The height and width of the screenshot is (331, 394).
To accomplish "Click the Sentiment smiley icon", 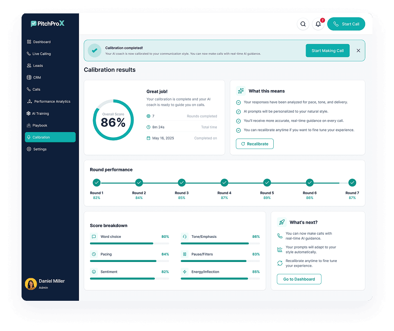I will [x=94, y=271].
